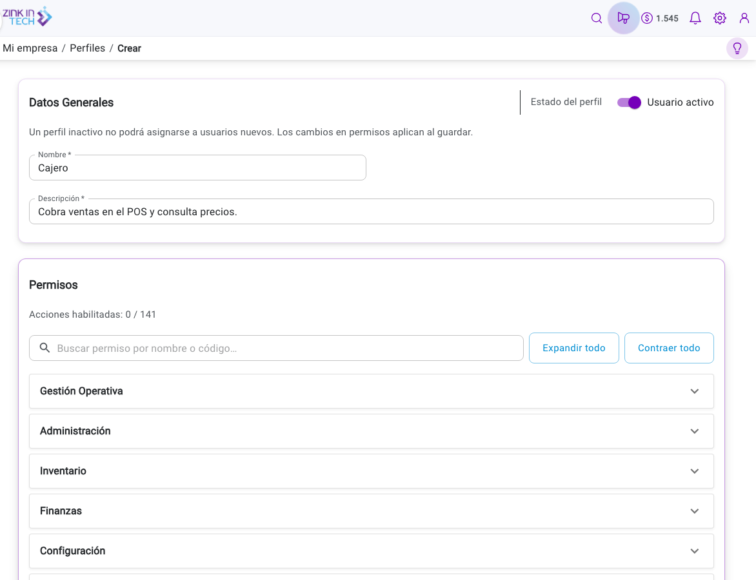This screenshot has height=580, width=756.
Task: Expand the Inventario permissions section
Action: (372, 471)
